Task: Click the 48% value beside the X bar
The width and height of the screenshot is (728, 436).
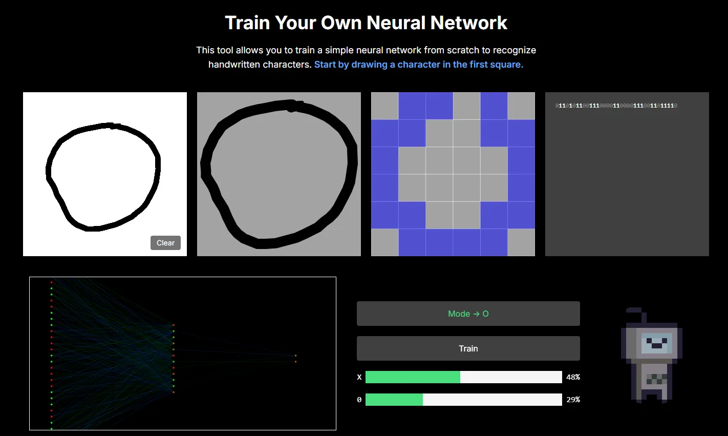Action: [573, 377]
